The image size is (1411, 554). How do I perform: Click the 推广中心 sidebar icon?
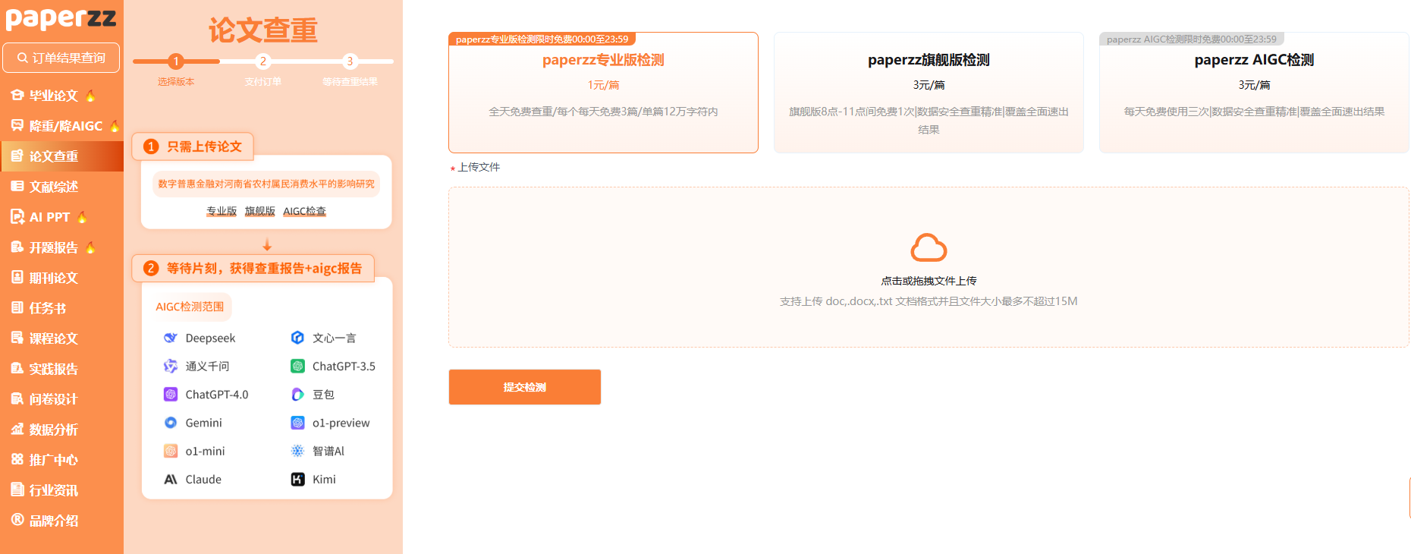coord(17,459)
